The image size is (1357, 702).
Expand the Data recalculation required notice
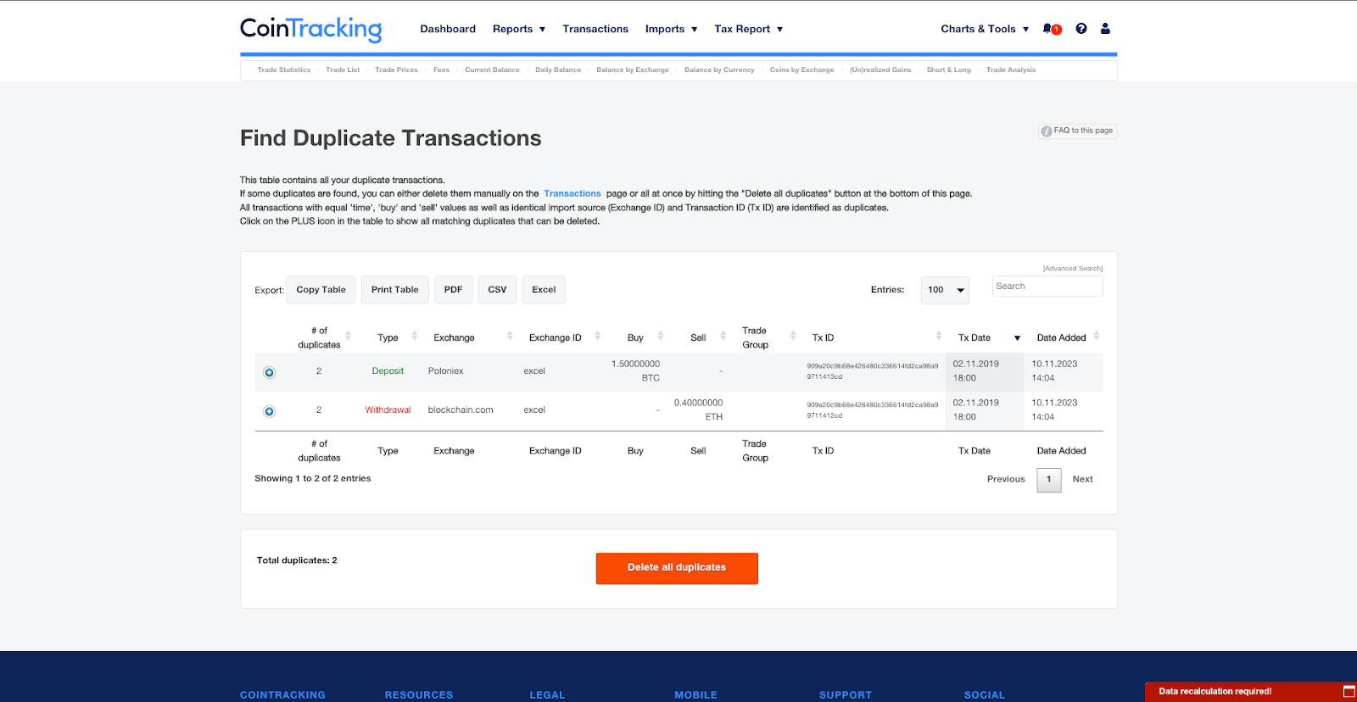click(x=1349, y=691)
